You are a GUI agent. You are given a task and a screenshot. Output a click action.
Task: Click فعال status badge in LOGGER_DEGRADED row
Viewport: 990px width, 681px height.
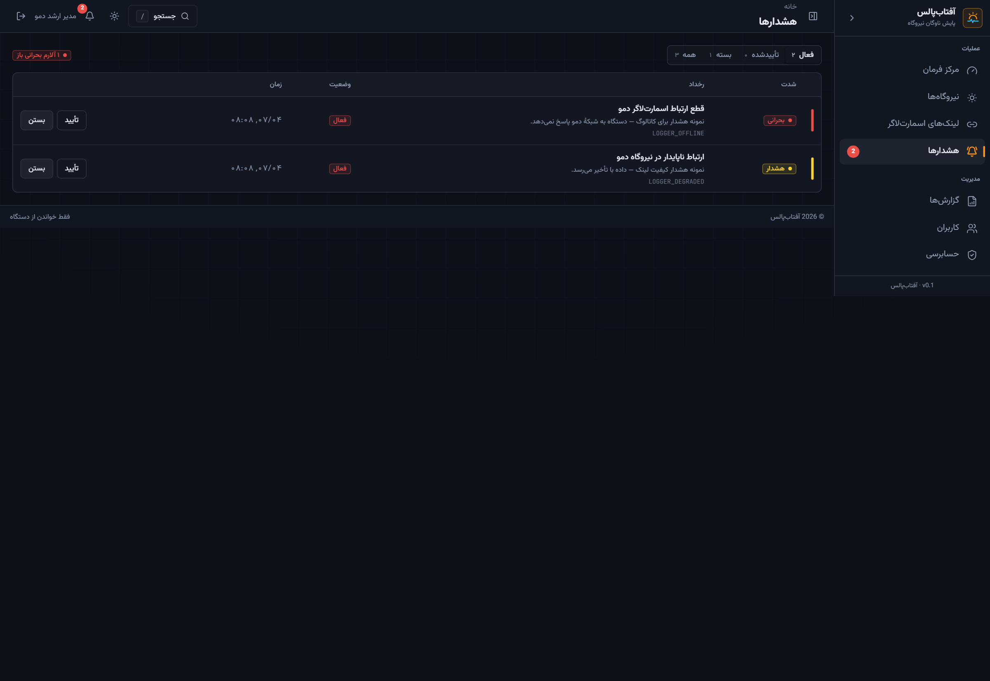(x=340, y=169)
